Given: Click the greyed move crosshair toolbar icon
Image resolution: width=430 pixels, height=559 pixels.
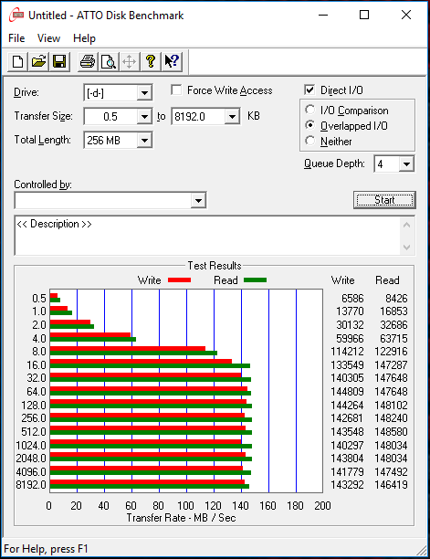Looking at the screenshot, I should click(x=129, y=62).
